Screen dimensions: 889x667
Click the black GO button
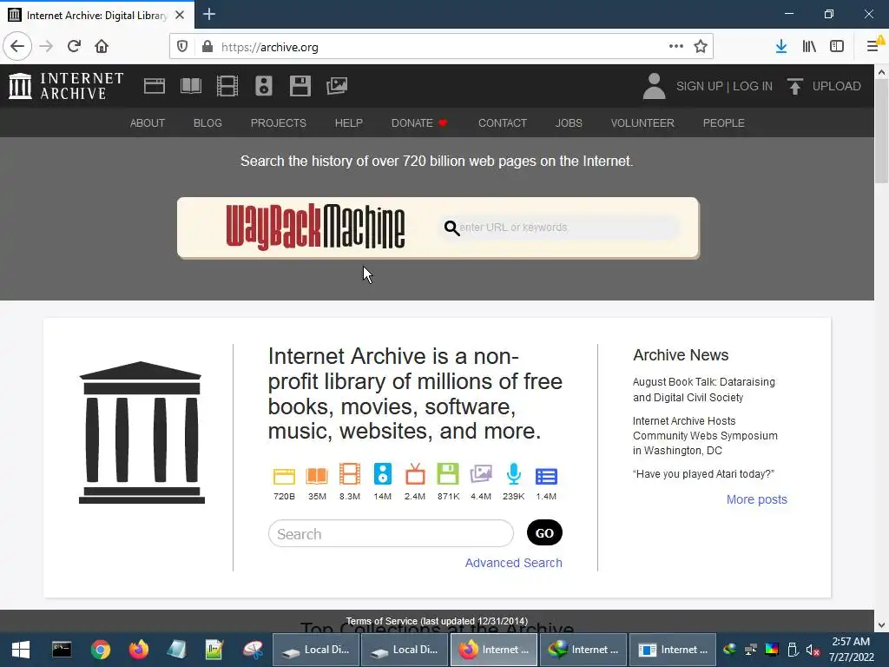[x=544, y=533]
